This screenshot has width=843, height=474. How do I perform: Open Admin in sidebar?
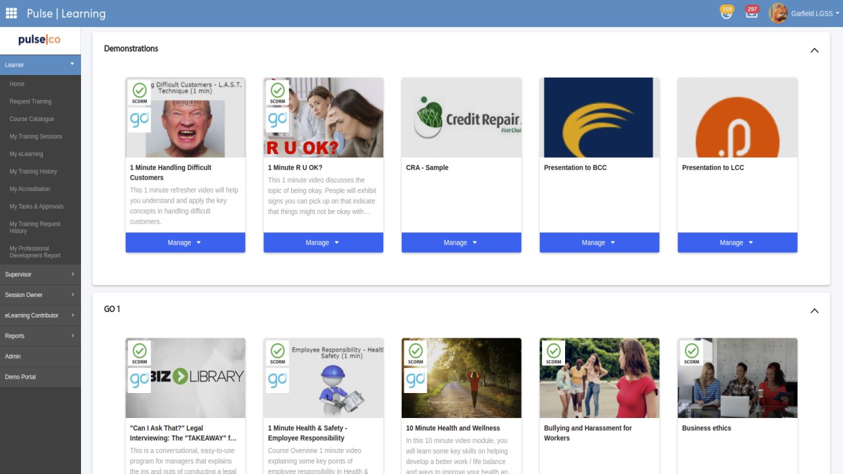pos(13,356)
